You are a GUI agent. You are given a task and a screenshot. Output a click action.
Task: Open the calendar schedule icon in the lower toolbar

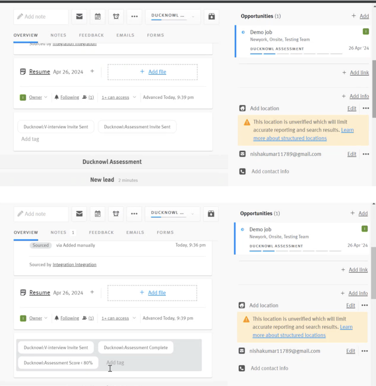tap(98, 214)
